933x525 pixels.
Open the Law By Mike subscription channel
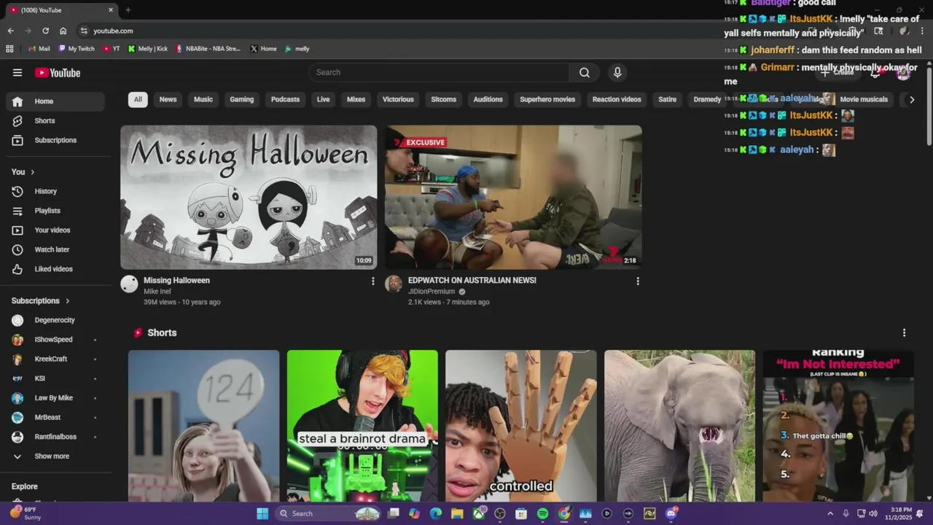(x=55, y=398)
